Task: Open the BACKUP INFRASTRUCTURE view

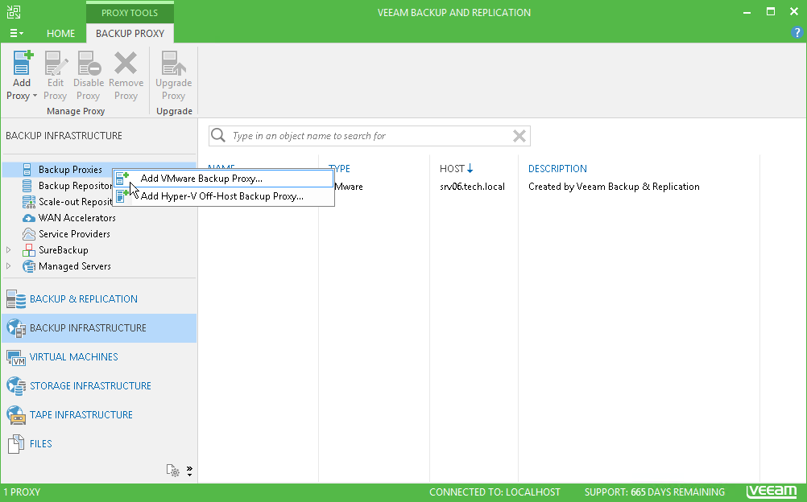Action: [x=99, y=327]
